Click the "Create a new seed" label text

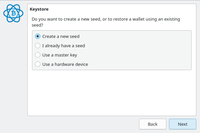point(61,36)
